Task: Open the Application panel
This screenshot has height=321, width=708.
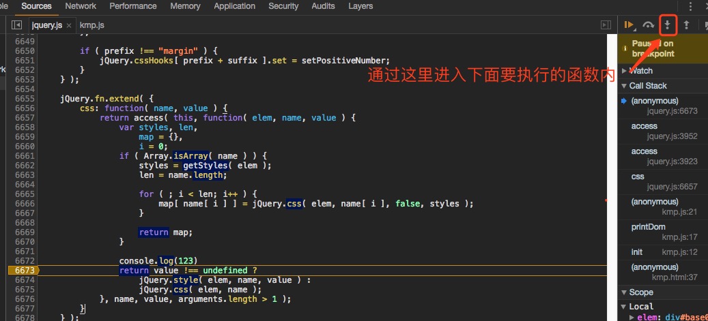Action: coord(234,6)
